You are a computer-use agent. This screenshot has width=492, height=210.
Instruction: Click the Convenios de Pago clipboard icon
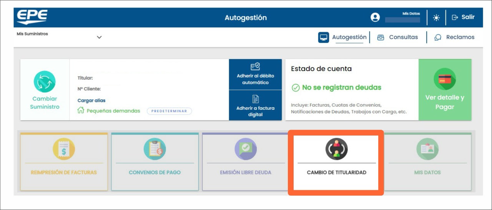pos(155,149)
